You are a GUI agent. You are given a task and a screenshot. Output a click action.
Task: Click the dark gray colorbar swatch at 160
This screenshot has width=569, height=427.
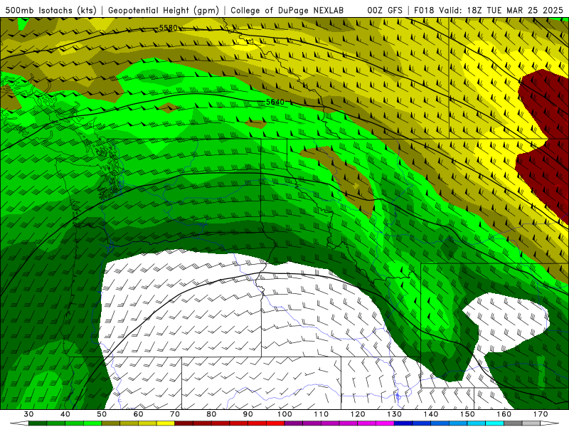(513, 423)
